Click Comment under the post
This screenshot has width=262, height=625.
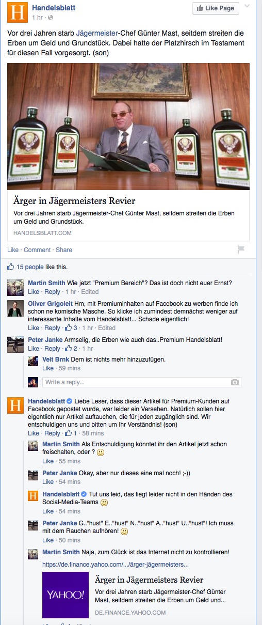[37, 249]
